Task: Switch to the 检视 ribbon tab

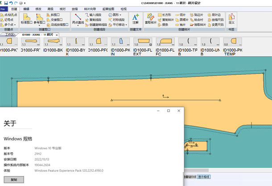Action: [124, 9]
